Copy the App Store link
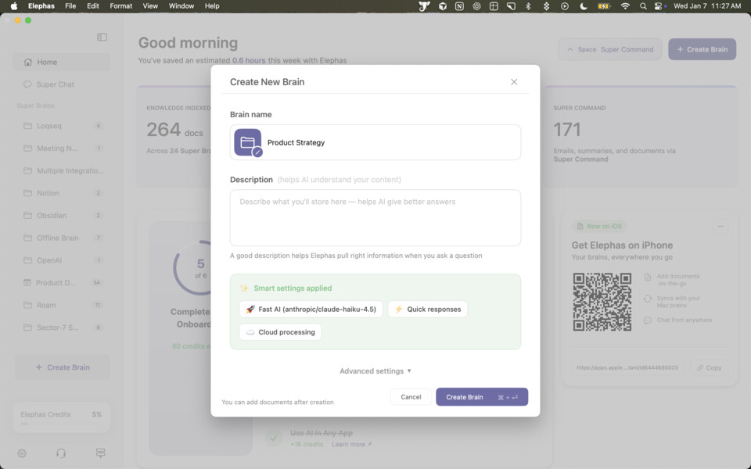Screen dimensions: 751x469 point(709,367)
